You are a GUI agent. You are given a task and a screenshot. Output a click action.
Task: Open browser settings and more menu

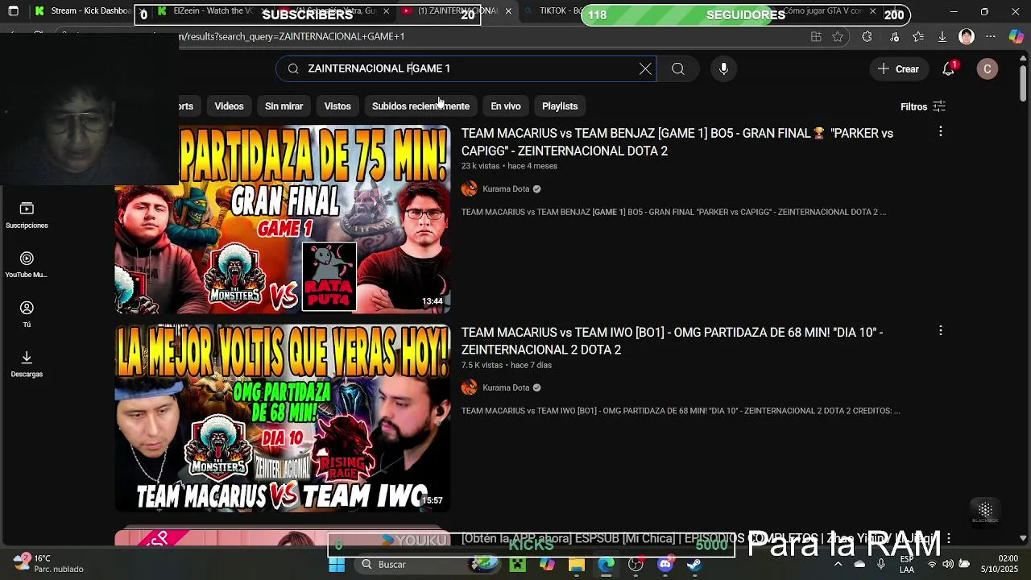click(991, 37)
